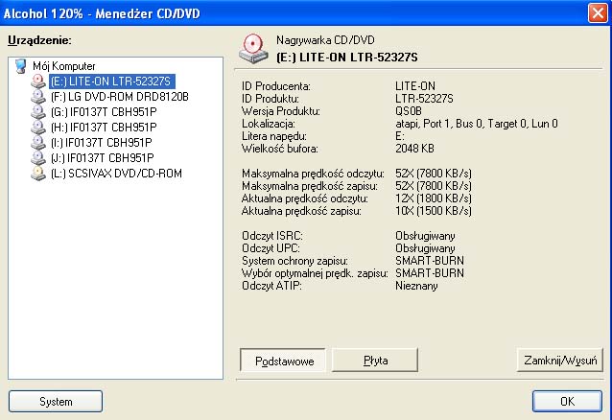Select (L:) SCSIVAX DVD/CD-ROM virtual drive
The height and width of the screenshot is (420, 612).
point(116,174)
